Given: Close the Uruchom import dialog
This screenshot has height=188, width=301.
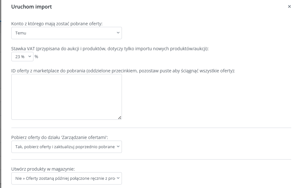Looking at the screenshot, I should click(289, 7).
